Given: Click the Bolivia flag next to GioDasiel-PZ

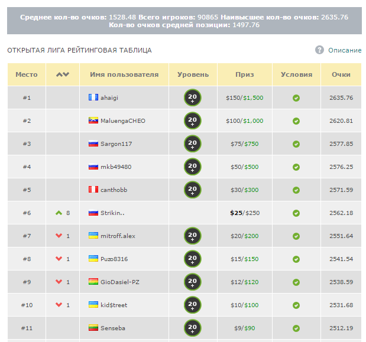Looking at the screenshot, I should pyautogui.click(x=93, y=282).
